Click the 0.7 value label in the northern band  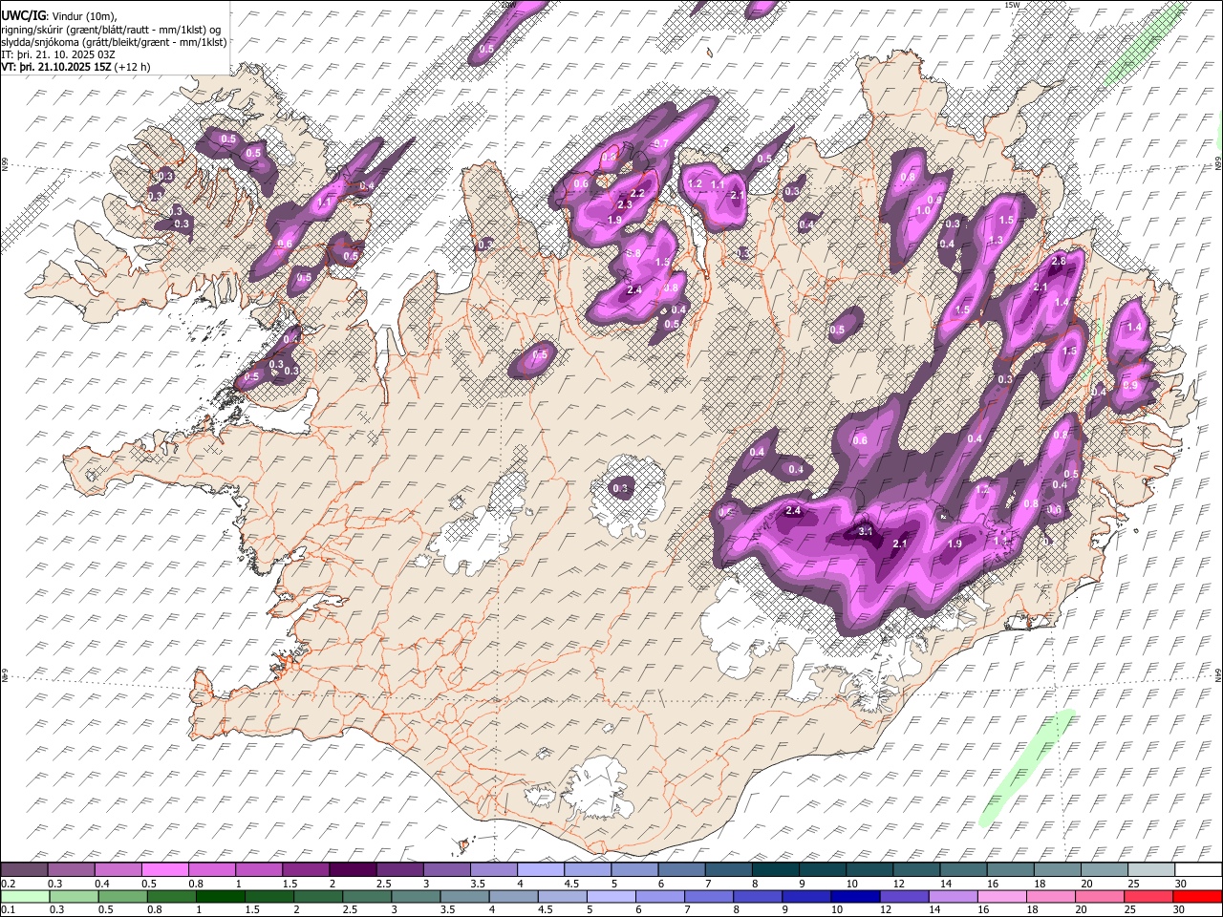pyautogui.click(x=659, y=144)
